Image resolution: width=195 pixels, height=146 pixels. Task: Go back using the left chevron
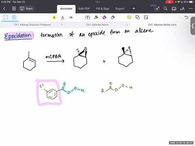click(x=4, y=9)
